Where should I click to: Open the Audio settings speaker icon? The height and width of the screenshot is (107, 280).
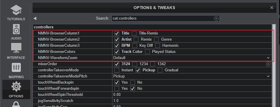[x=16, y=30]
